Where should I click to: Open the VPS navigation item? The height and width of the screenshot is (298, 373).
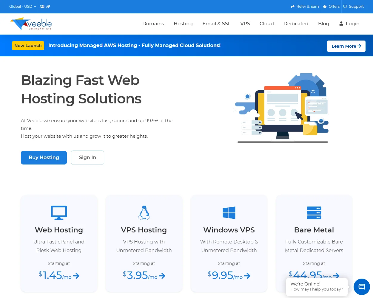point(245,24)
